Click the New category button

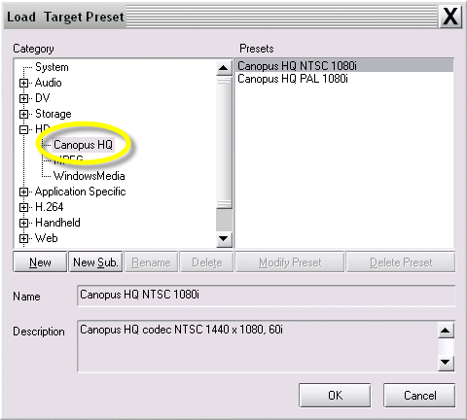pyautogui.click(x=40, y=262)
